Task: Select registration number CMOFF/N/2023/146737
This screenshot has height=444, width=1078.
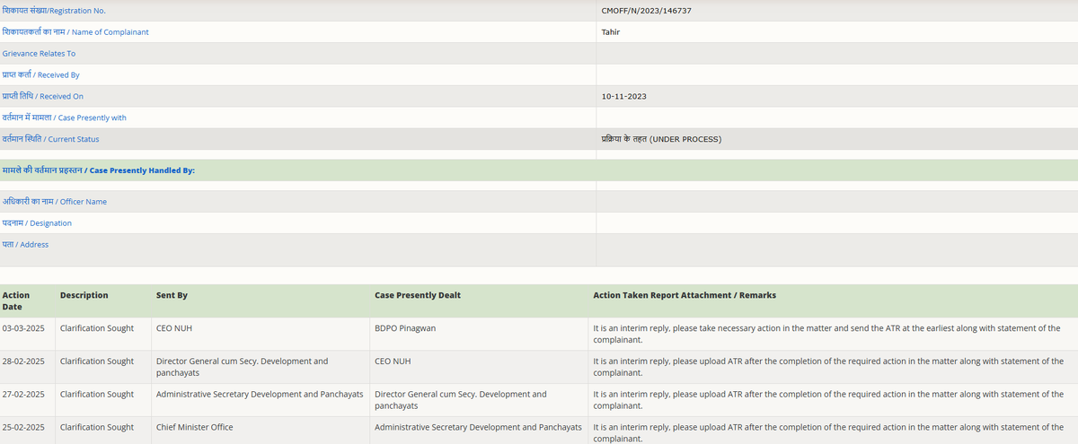Action: click(646, 11)
